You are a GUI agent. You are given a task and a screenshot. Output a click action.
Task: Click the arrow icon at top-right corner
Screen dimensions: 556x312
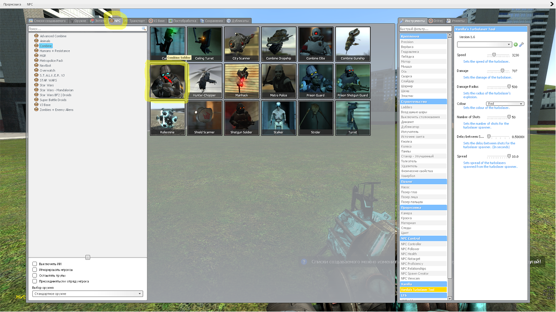(x=552, y=4)
